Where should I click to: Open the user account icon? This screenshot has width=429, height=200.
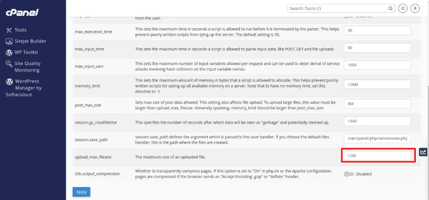[415, 8]
